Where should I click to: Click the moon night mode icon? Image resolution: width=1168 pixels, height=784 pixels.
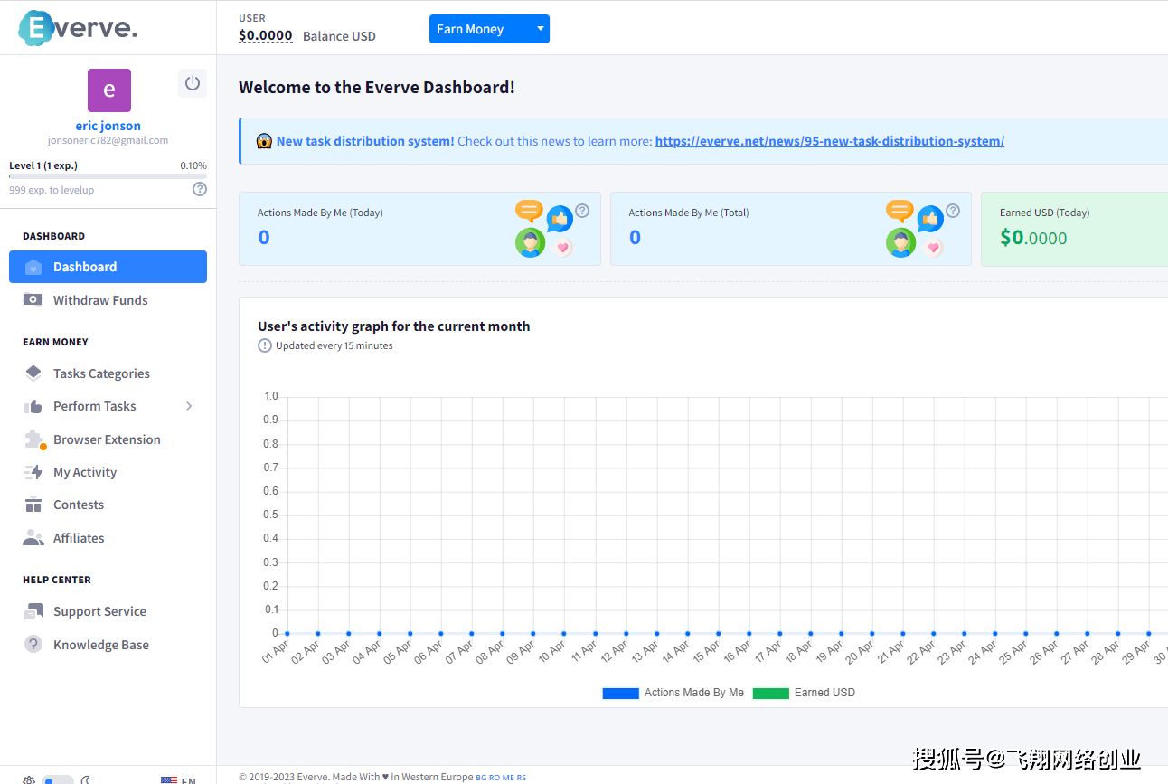point(87,780)
